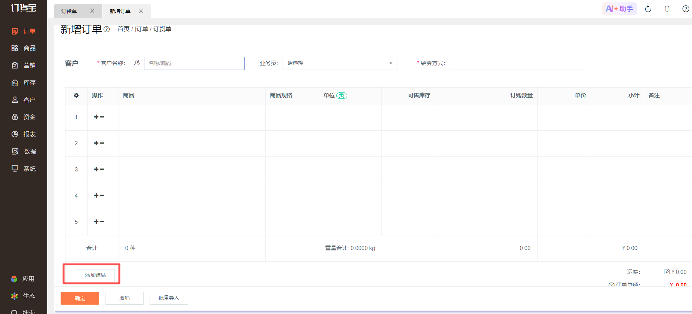Add a row after row 2
The height and width of the screenshot is (314, 692).
click(x=96, y=143)
